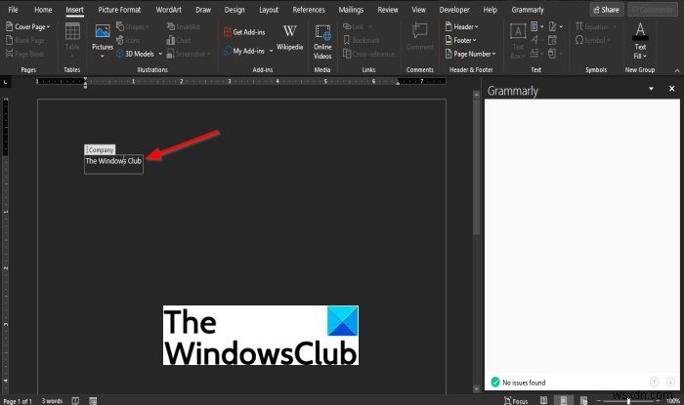Screen dimensions: 684x405
Task: Open the Grammarly ribbon tab
Action: [x=528, y=10]
